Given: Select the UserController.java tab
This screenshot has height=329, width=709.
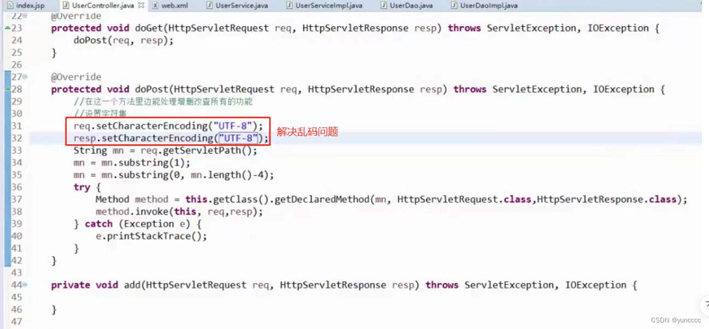Looking at the screenshot, I should click(x=102, y=5).
